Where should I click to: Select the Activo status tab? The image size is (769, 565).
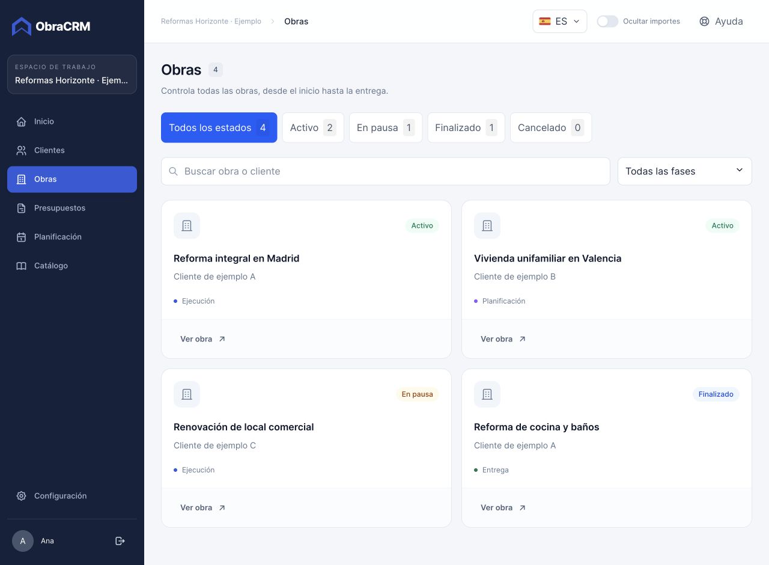[x=313, y=127]
